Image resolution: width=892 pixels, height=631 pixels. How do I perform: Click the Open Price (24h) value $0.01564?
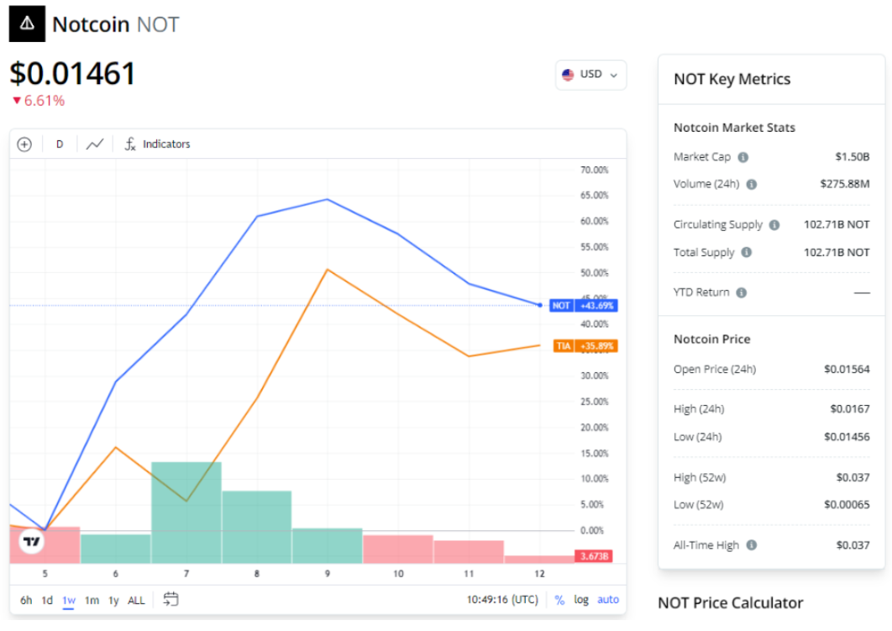point(847,369)
